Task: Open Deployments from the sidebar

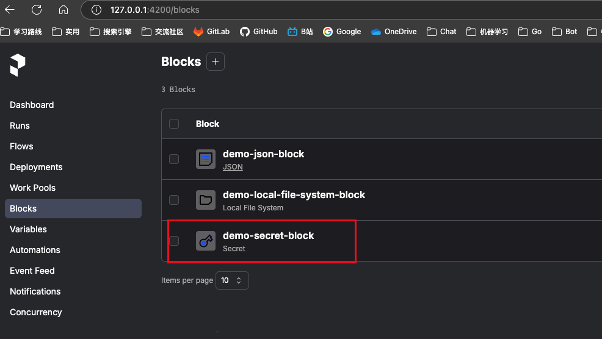Action: (36, 167)
